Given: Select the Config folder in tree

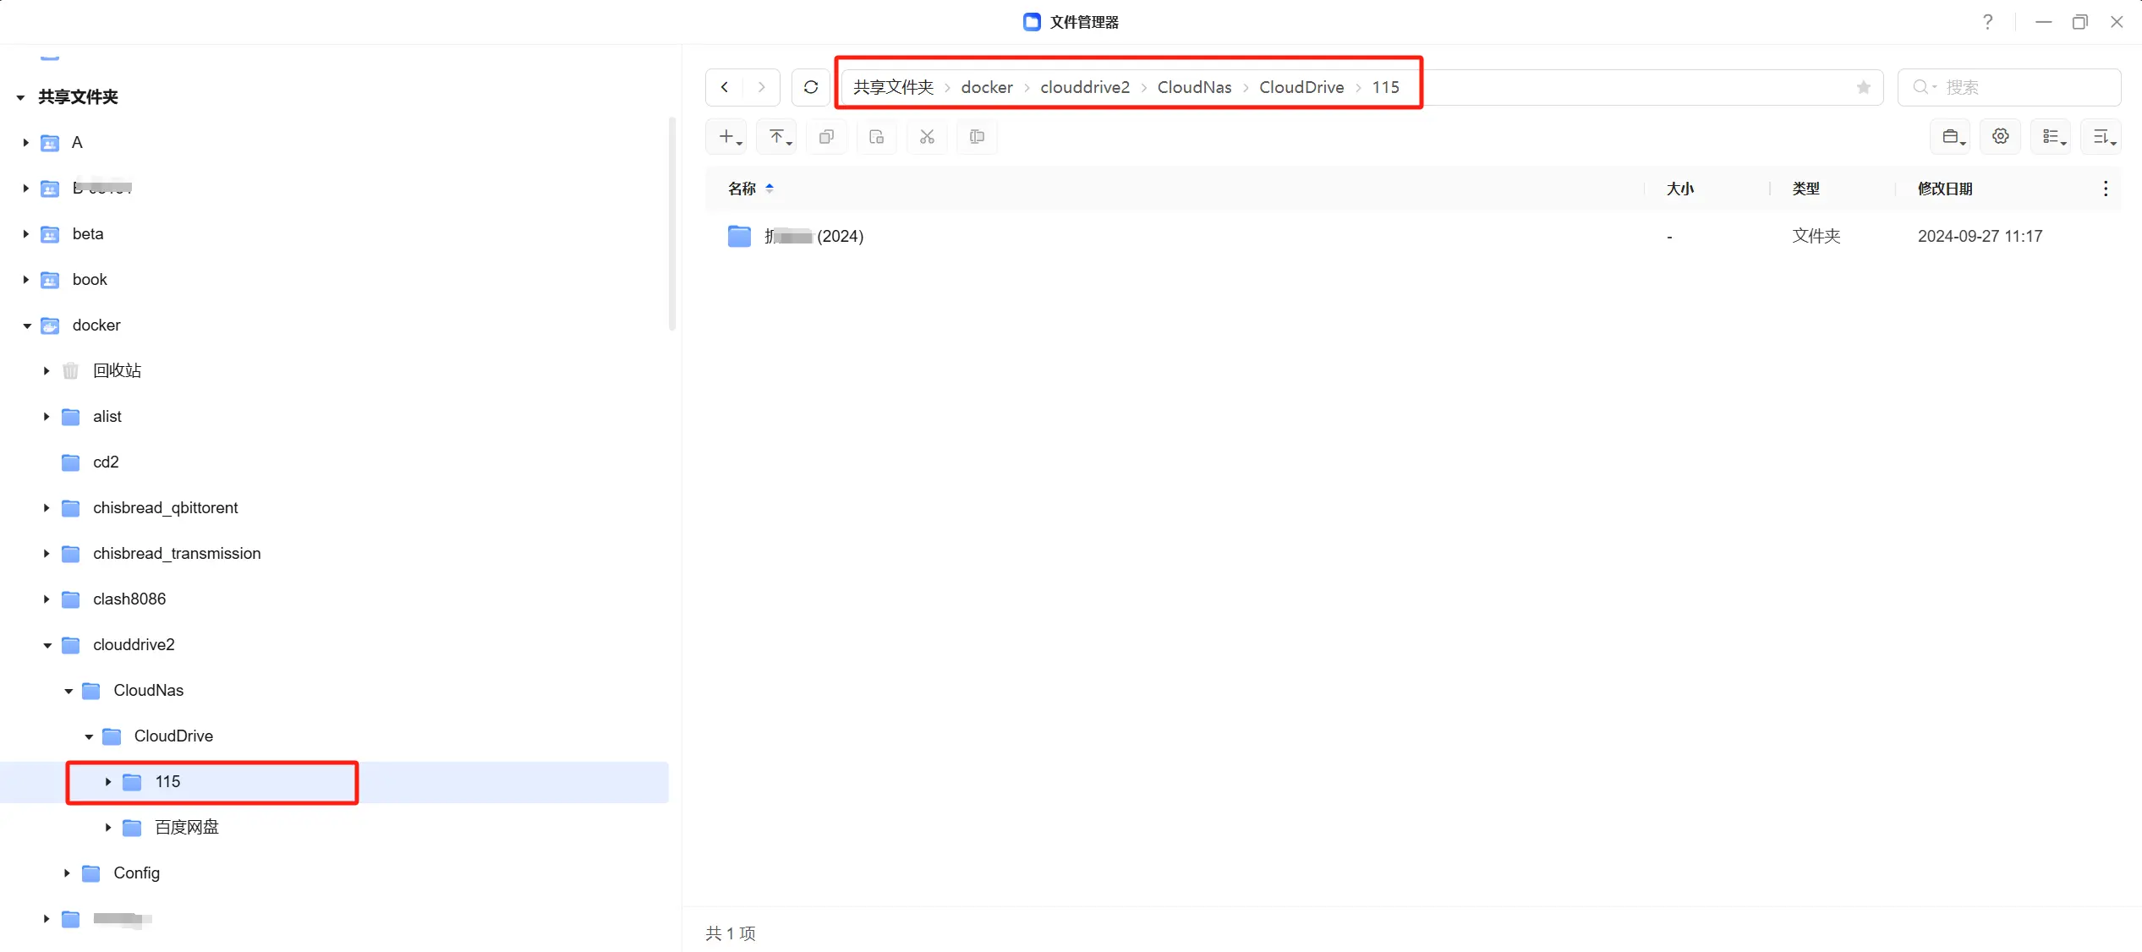Looking at the screenshot, I should [x=136, y=873].
